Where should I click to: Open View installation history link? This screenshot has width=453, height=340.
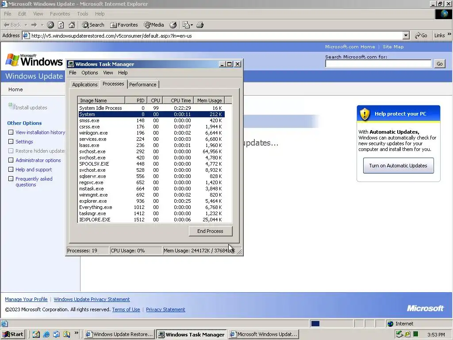(x=40, y=132)
